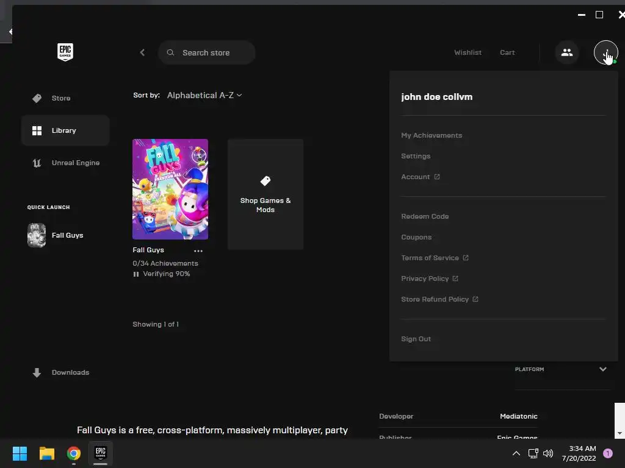Click Fall Guys quick launch thumbnail
This screenshot has width=625, height=468.
37,235
